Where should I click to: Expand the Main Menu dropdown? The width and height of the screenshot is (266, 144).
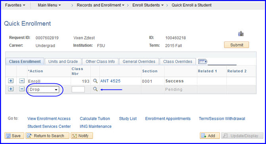[49, 5]
